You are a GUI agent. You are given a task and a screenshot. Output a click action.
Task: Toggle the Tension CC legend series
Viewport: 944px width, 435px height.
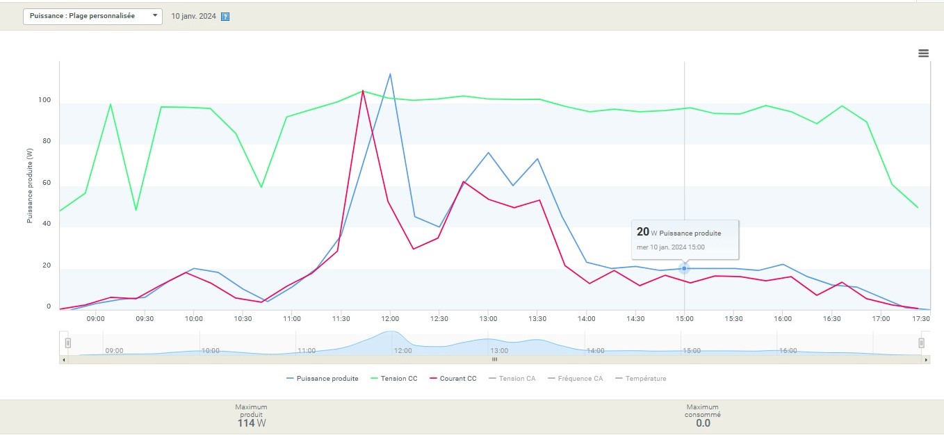coord(398,379)
